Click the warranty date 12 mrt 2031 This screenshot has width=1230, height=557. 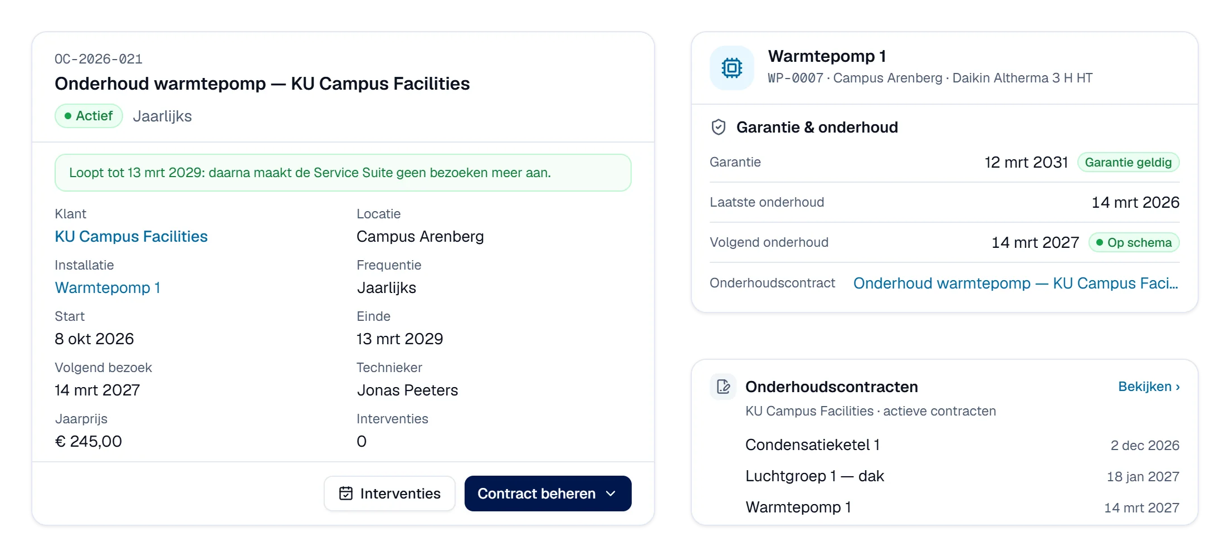click(x=1026, y=162)
